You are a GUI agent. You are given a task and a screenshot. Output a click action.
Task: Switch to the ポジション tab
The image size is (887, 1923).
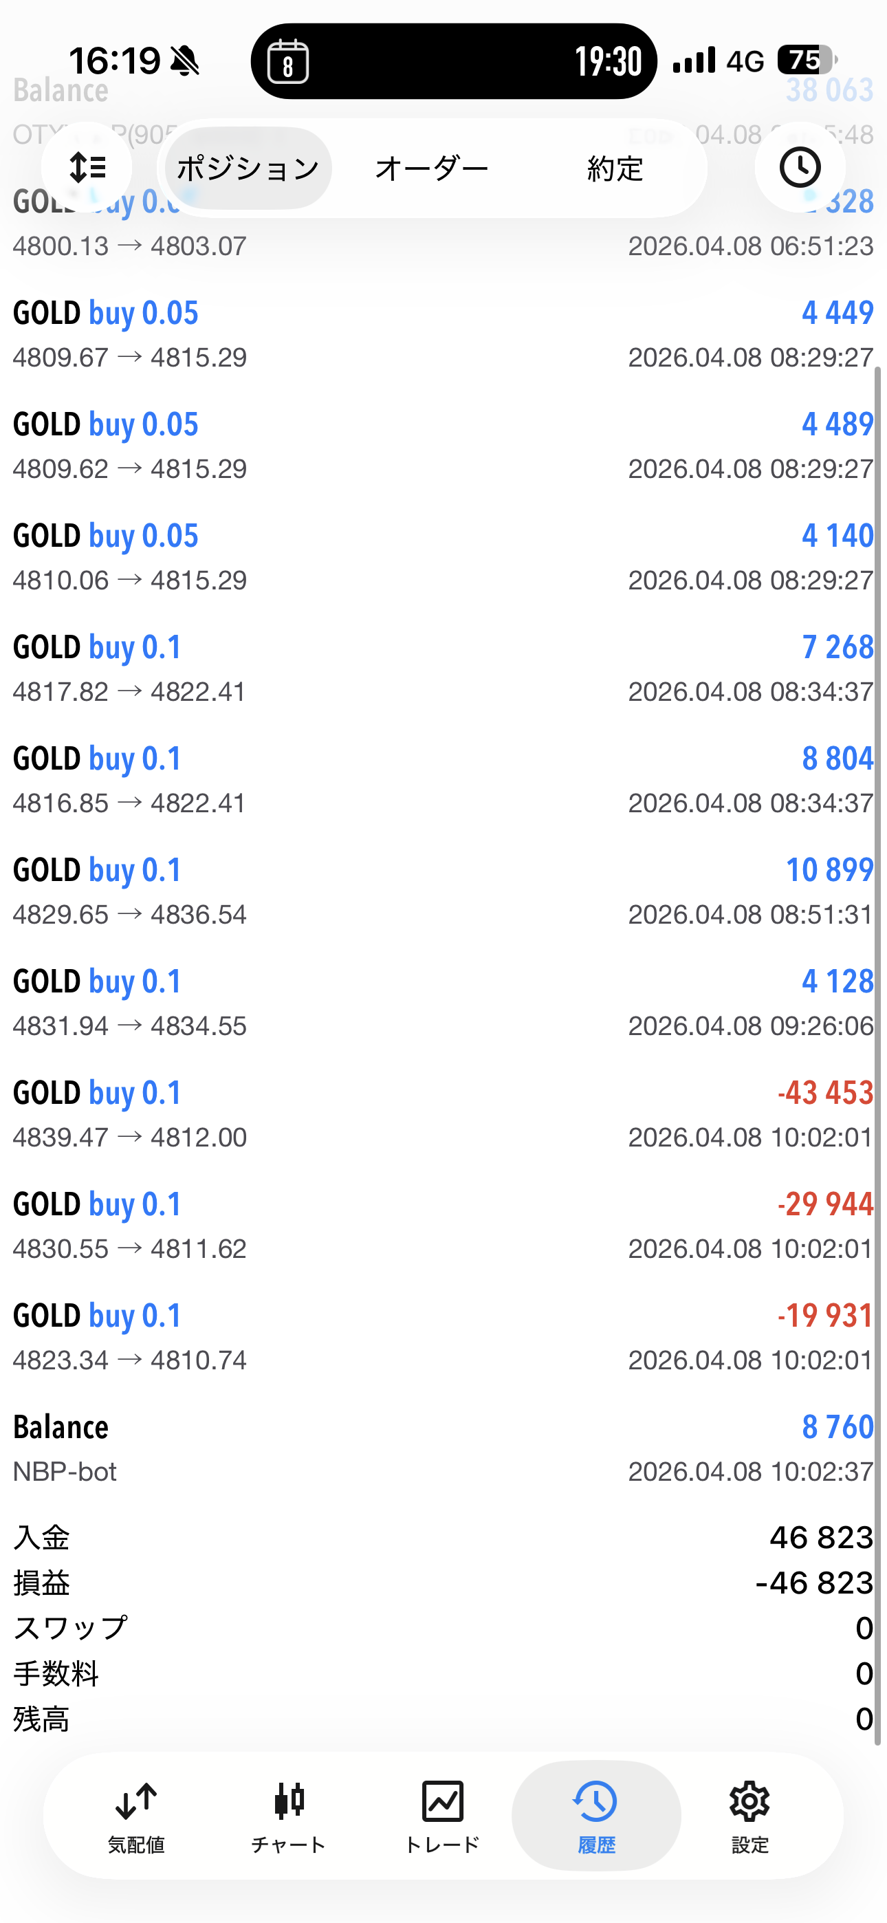(x=248, y=169)
